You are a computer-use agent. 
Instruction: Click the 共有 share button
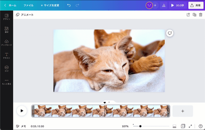tap(196, 5)
